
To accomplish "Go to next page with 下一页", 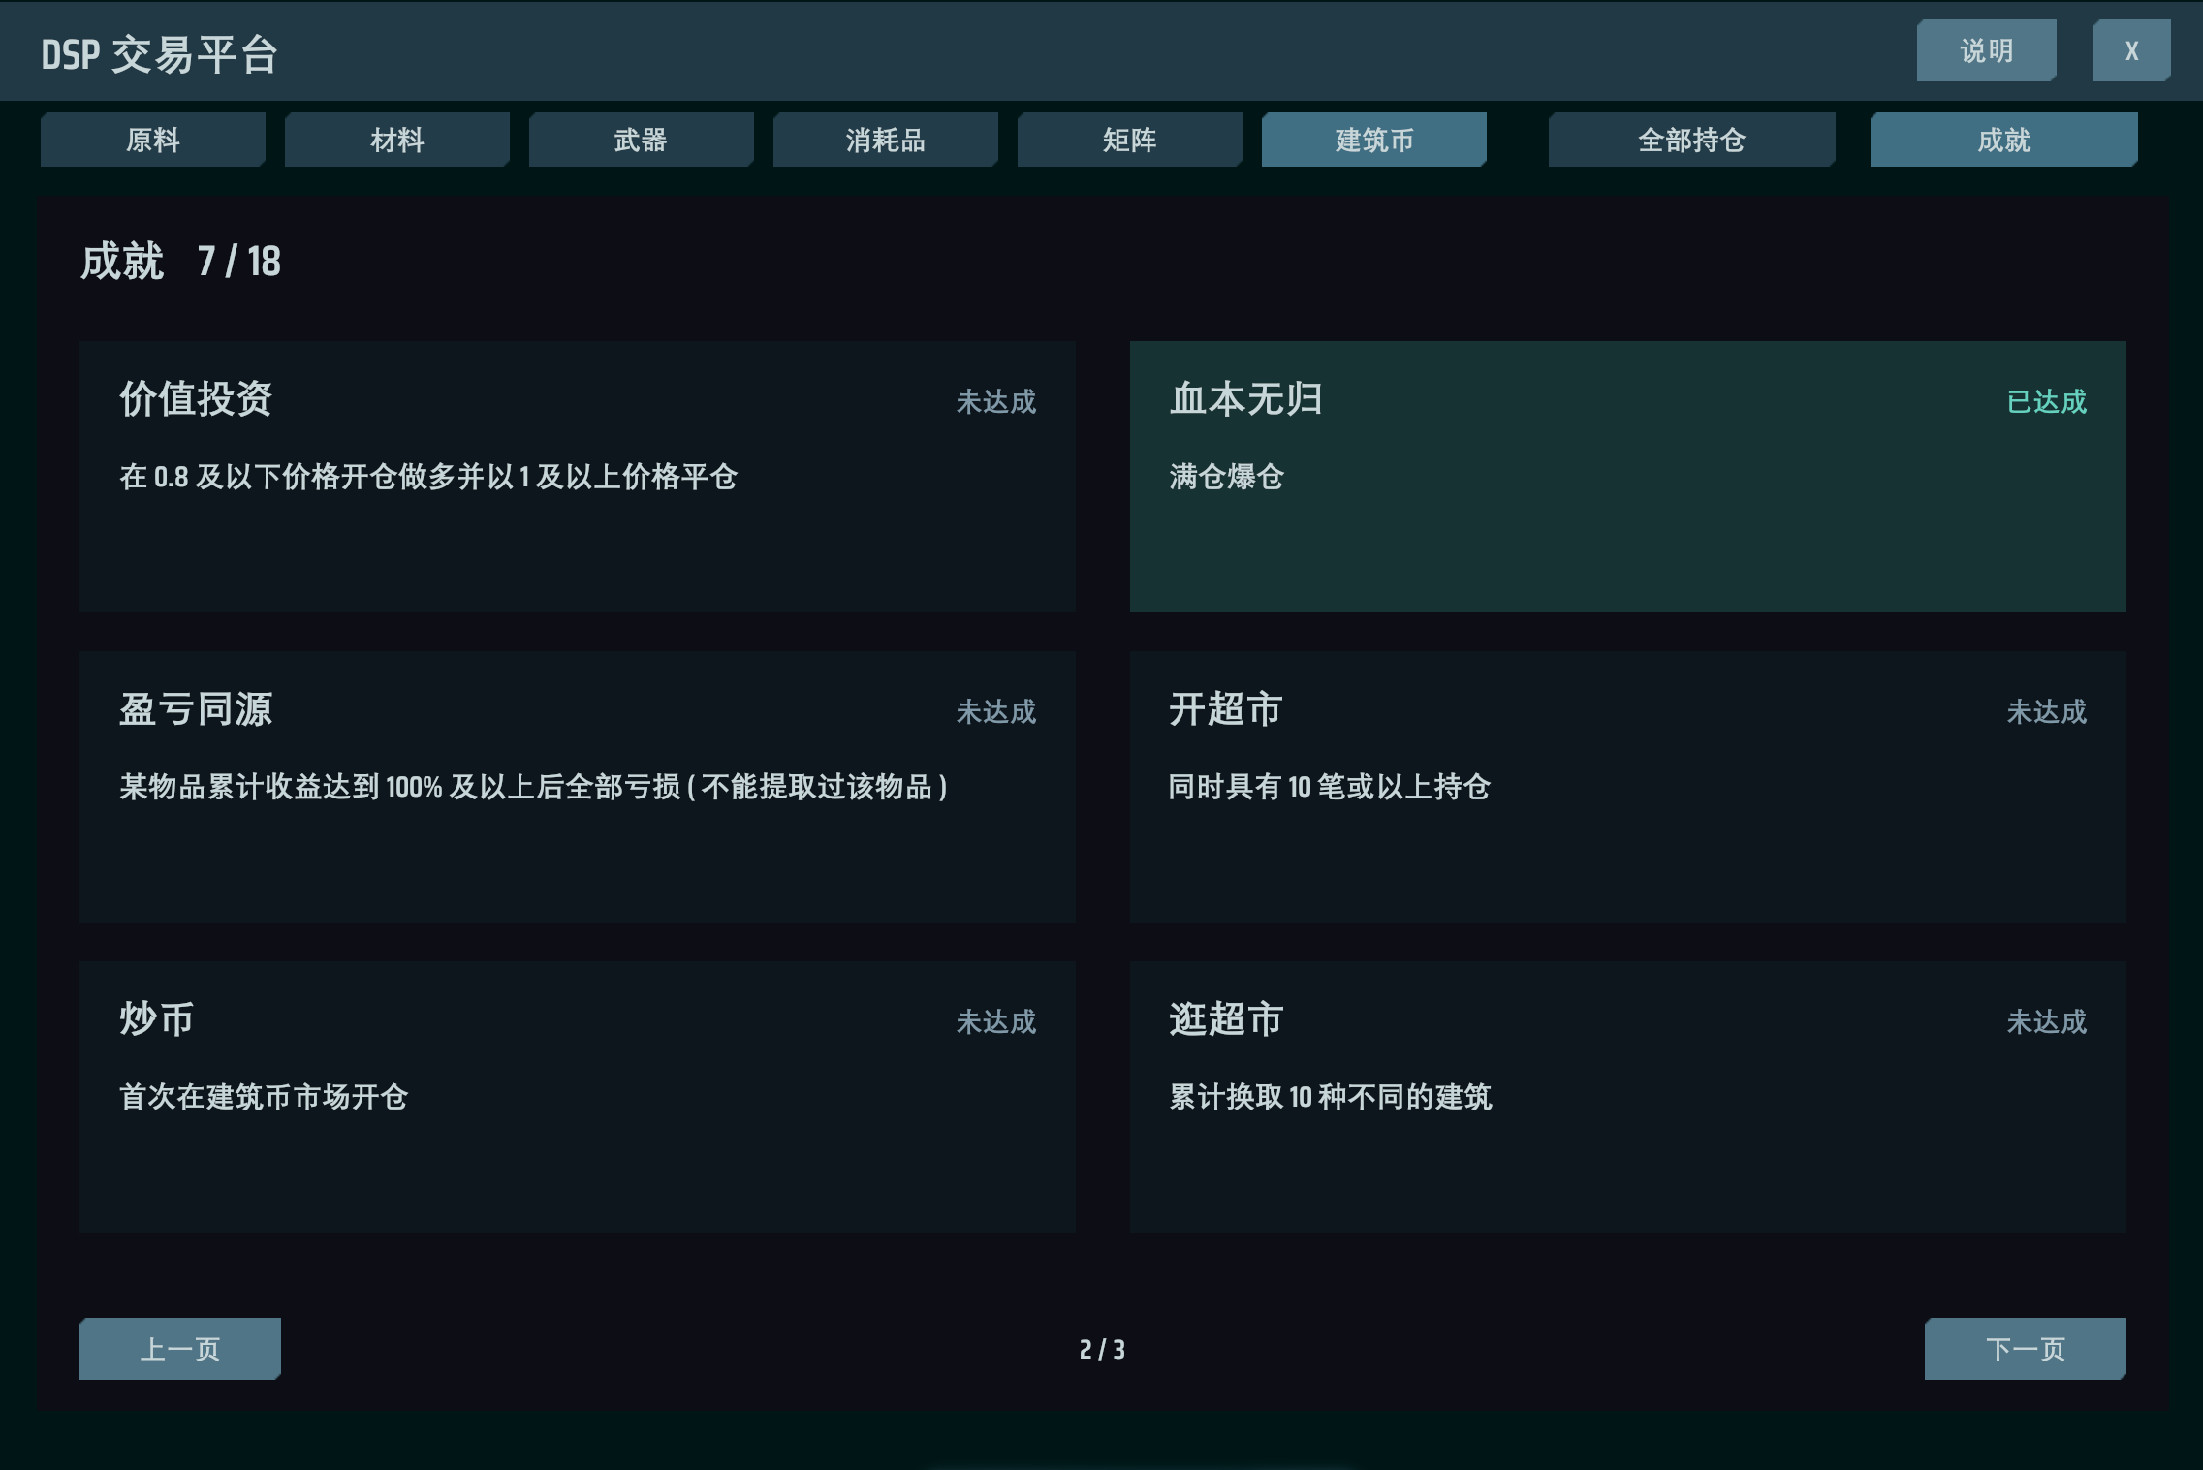I will coord(2025,1348).
